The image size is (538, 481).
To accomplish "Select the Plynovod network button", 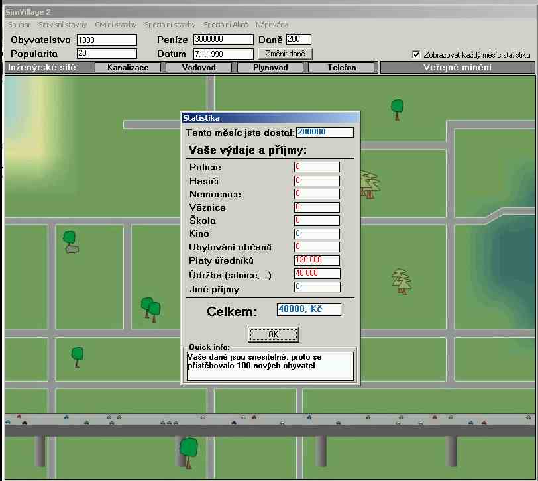I will point(270,67).
